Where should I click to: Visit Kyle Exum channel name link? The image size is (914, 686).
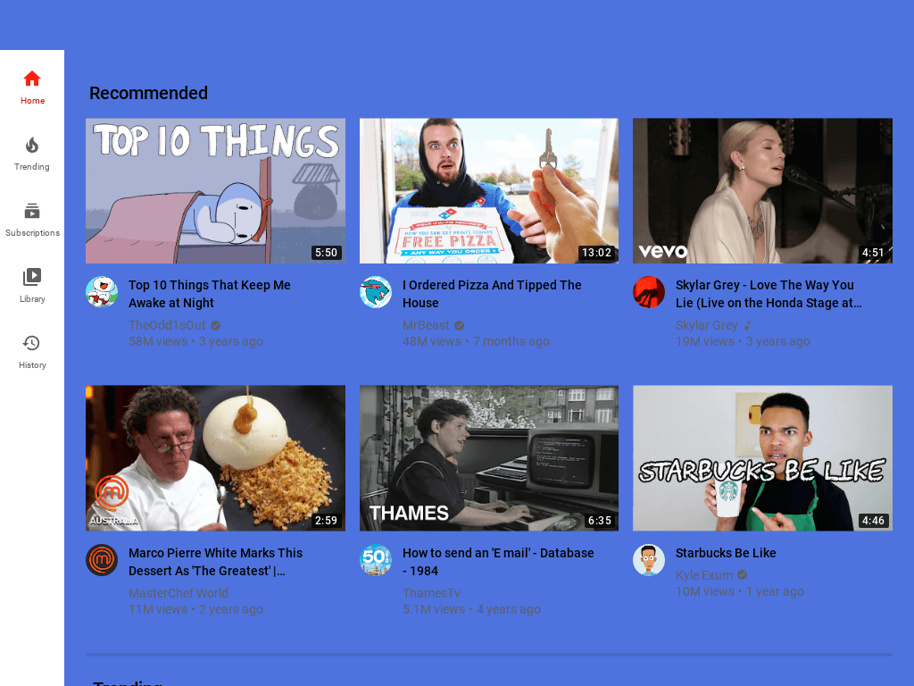[704, 575]
